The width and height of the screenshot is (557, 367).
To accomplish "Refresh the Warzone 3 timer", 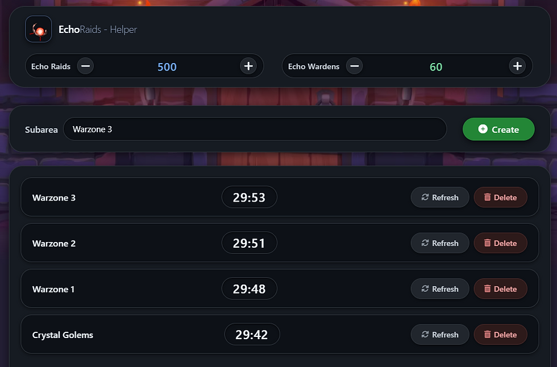I will (x=440, y=197).
